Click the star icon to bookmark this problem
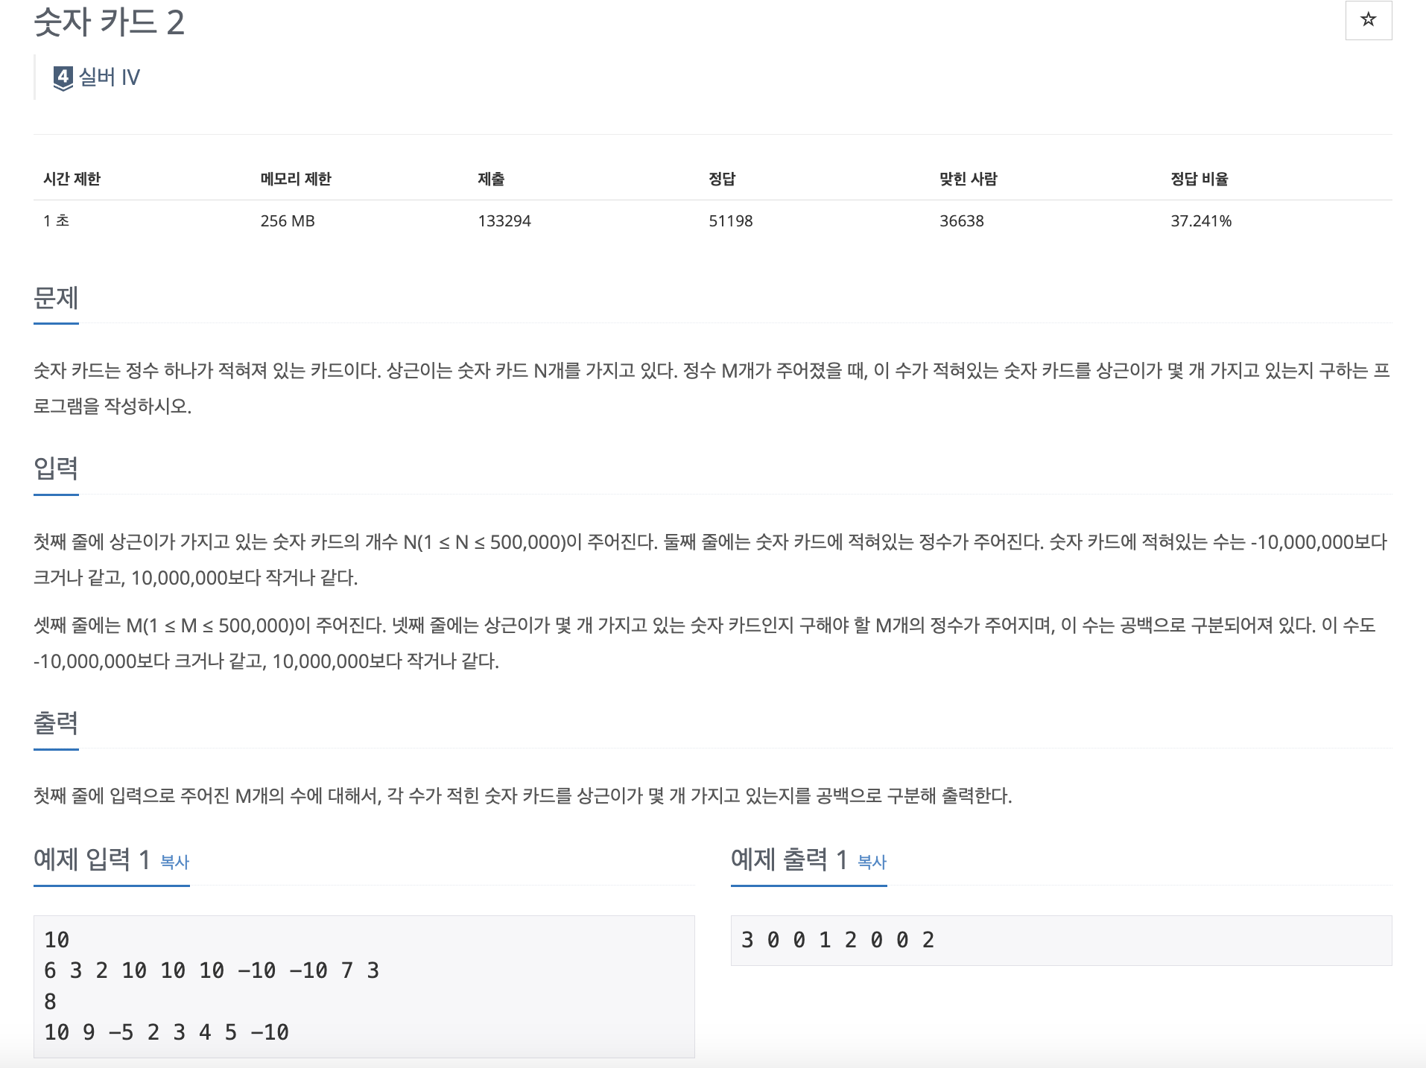The image size is (1426, 1068). click(x=1369, y=20)
